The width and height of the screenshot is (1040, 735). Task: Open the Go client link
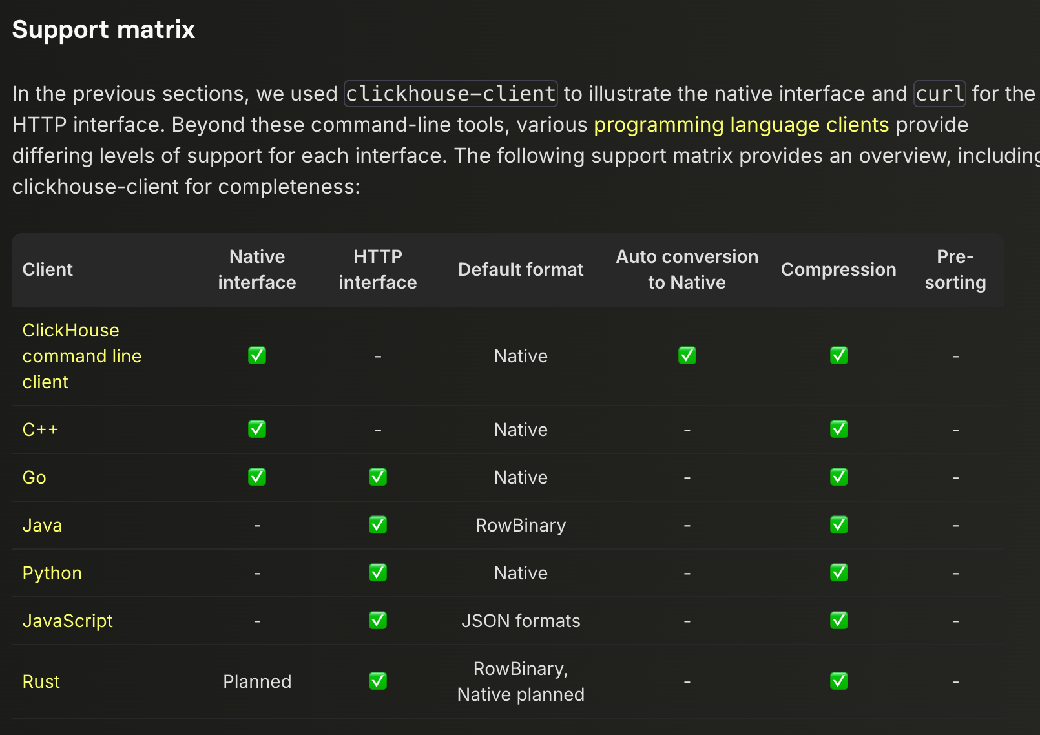point(34,477)
